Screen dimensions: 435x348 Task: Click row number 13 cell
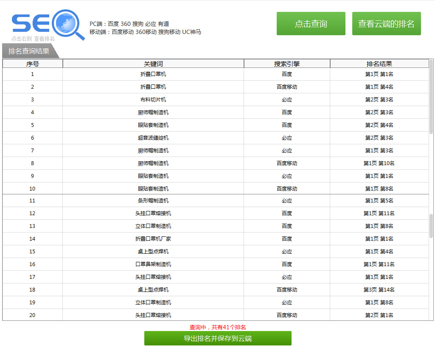click(x=32, y=226)
